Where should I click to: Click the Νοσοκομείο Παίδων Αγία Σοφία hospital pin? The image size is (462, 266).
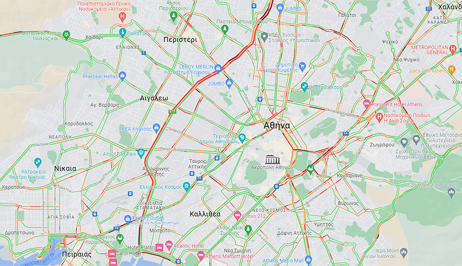379,117
